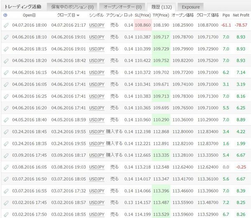The image size is (251, 218).
Task: Click the red SL price 108.860 cell
Action: pyautogui.click(x=143, y=25)
